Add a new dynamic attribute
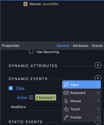This screenshot has width=104, height=125. pos(98,65)
